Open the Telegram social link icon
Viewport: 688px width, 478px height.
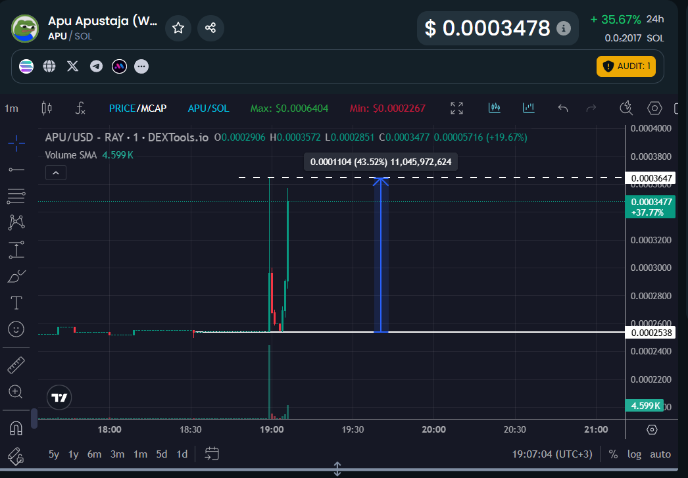pyautogui.click(x=96, y=66)
